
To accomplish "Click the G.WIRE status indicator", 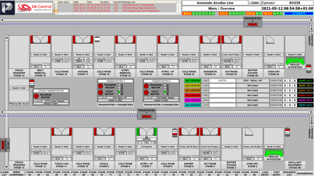I will pos(268,14).
